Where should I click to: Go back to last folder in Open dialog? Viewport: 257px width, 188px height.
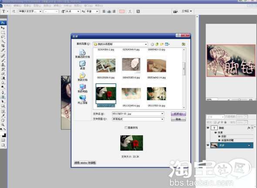pyautogui.click(x=152, y=44)
